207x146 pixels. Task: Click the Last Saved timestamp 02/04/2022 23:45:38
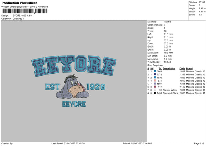tap(74, 143)
